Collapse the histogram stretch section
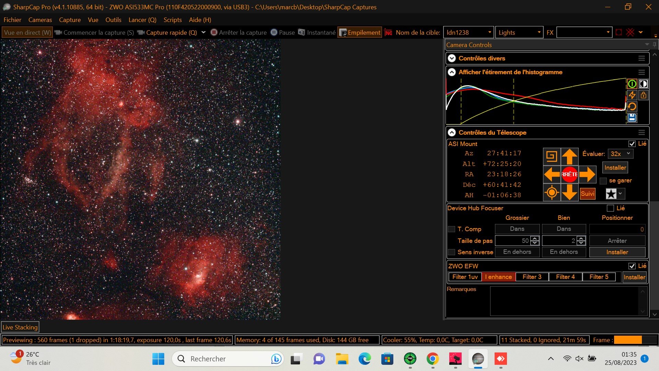 [x=452, y=72]
